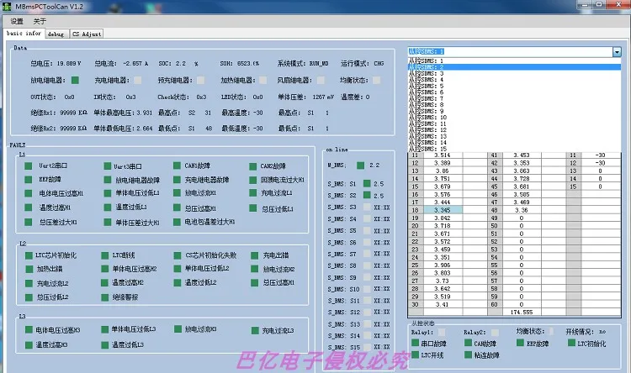The height and width of the screenshot is (373, 631).
Task: Click the 绝缘警报 indicator square
Action: coord(105,297)
